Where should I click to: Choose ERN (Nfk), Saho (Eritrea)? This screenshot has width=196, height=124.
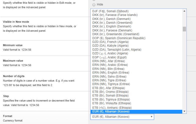(136, 77)
